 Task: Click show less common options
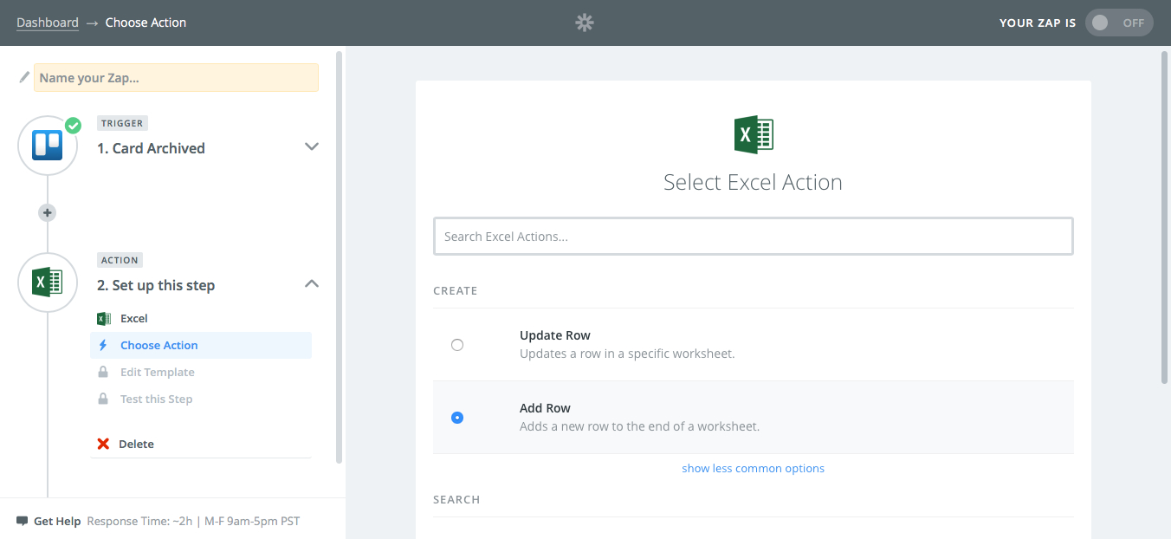point(753,468)
